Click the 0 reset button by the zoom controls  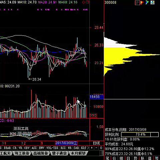coord(101,148)
